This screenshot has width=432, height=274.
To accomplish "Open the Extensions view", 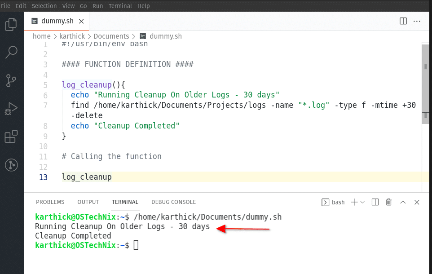I will pyautogui.click(x=11, y=137).
